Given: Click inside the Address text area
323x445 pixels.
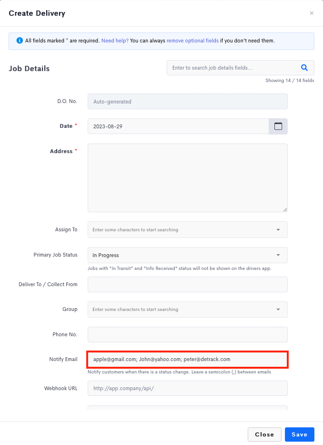Looking at the screenshot, I should (x=187, y=177).
